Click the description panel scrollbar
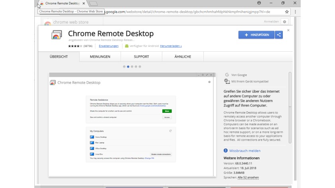Screen dimensions: 335x188 pos(290,108)
